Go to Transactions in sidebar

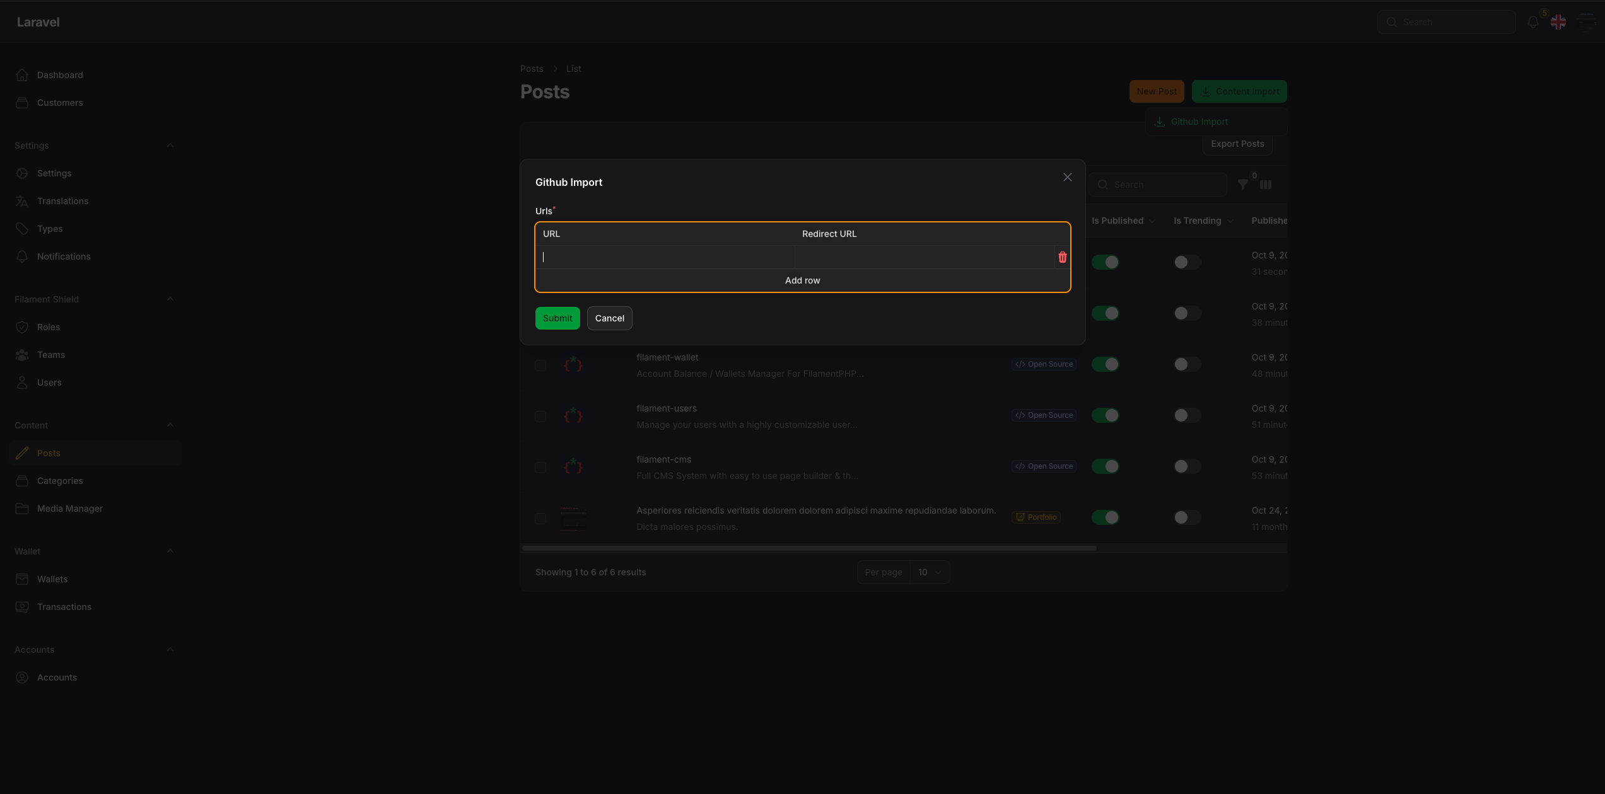click(64, 607)
